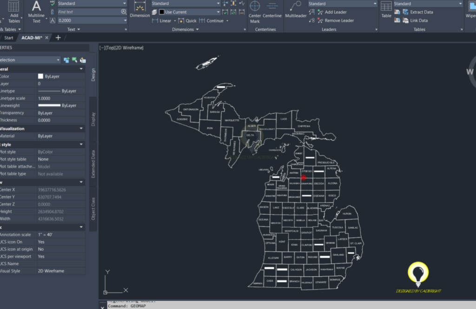Click the white Color ByLayer swatch

[x=40, y=77]
